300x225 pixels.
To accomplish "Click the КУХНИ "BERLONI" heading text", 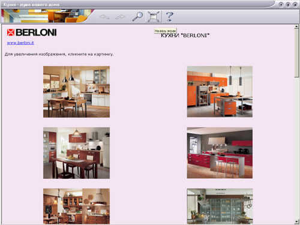I will tap(185, 35).
